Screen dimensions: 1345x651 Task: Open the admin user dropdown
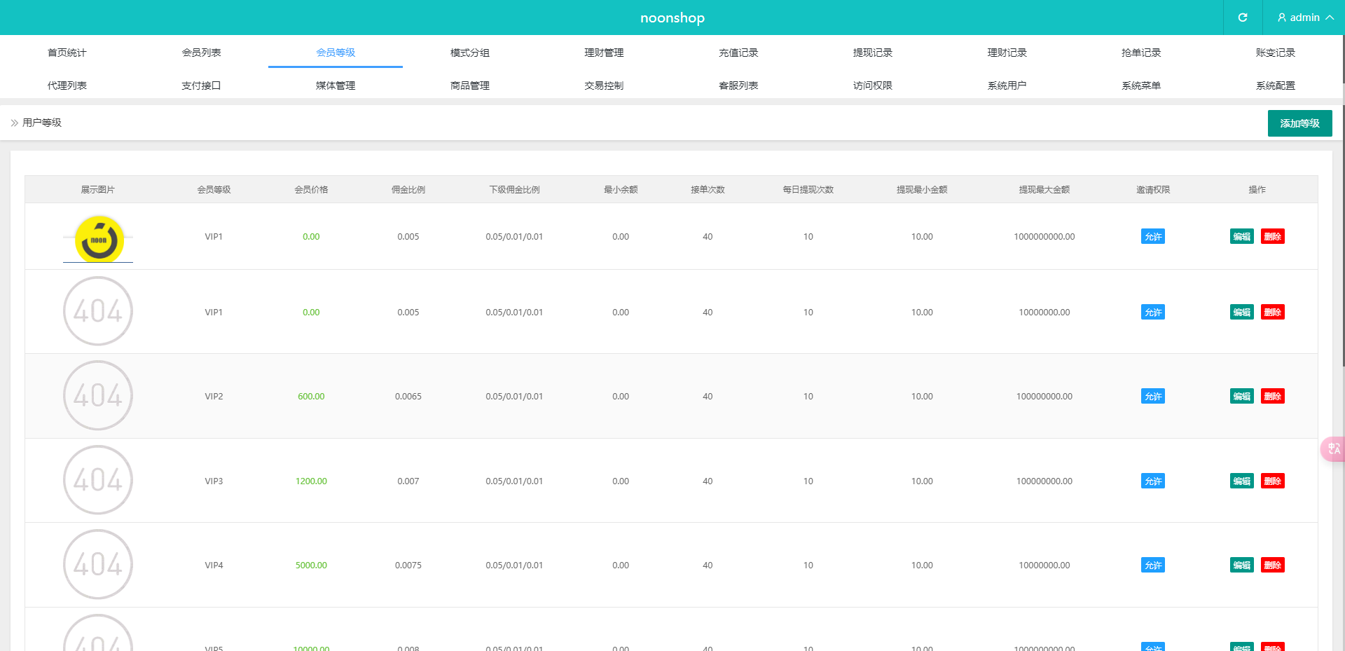[x=1305, y=18]
